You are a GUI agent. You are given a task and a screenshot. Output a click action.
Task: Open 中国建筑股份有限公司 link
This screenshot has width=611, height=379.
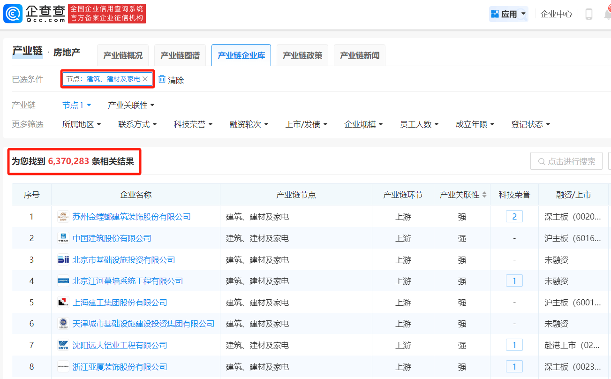(112, 238)
